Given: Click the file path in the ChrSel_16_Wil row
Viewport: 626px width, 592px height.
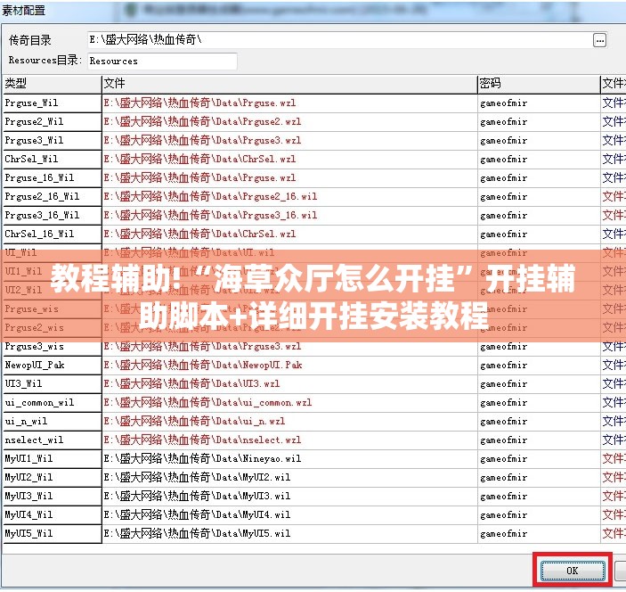Looking at the screenshot, I should click(x=199, y=234).
